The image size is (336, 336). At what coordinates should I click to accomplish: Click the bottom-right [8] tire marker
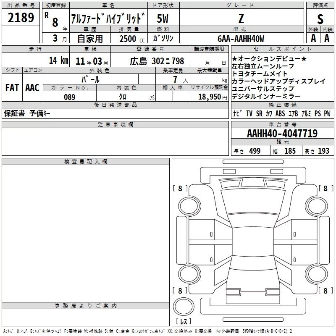325,291
